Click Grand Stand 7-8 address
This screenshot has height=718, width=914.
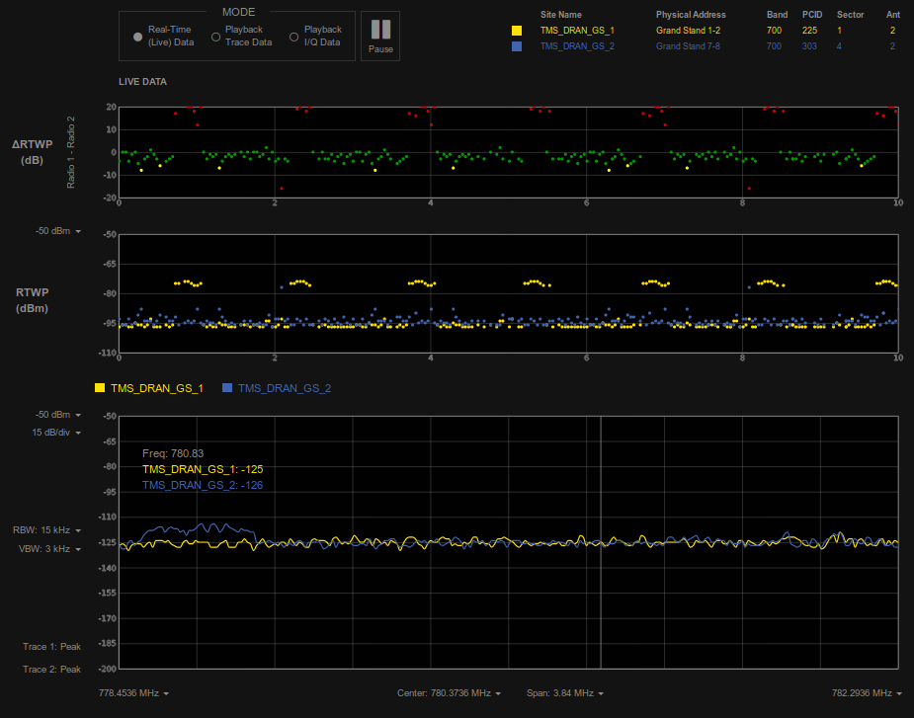[x=688, y=46]
